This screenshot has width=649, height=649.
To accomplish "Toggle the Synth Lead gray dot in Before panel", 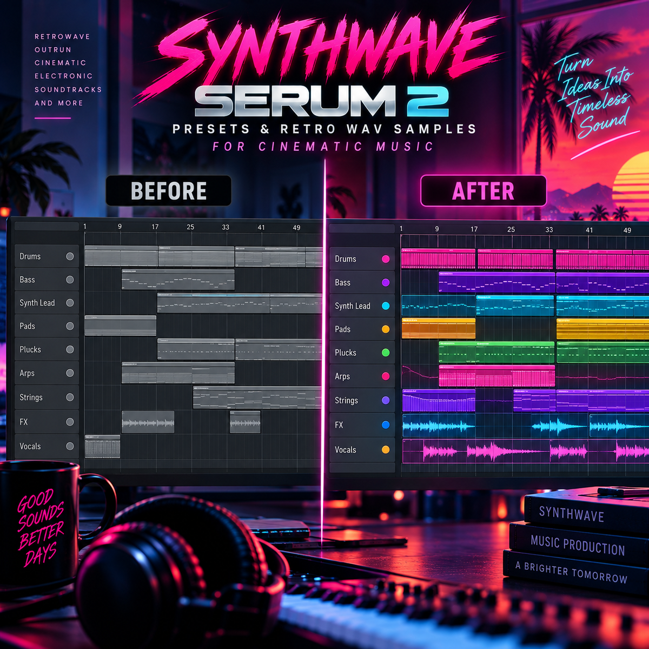I will [70, 303].
